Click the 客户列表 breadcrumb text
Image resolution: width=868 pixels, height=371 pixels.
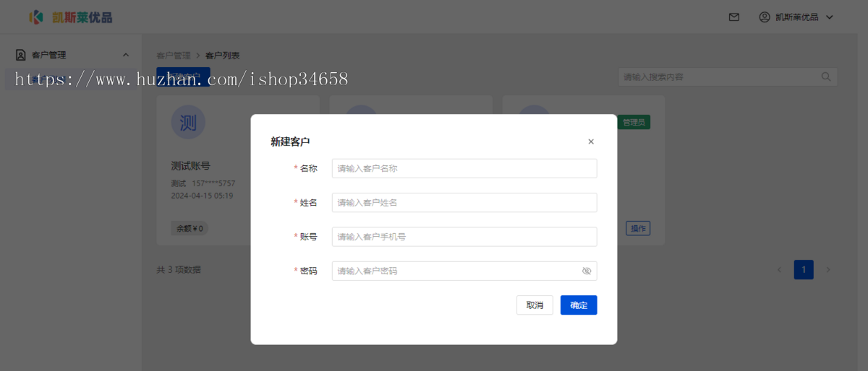tap(223, 56)
